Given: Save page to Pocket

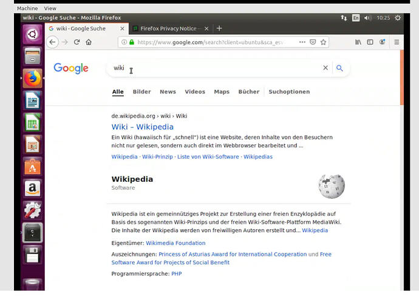Looking at the screenshot, I should pyautogui.click(x=313, y=42).
